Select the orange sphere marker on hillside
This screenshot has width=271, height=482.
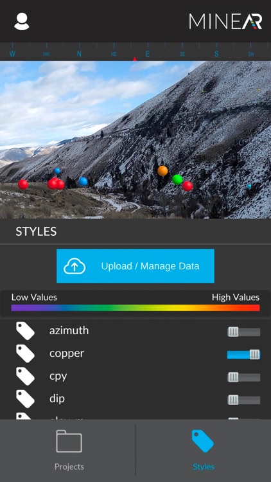(x=162, y=171)
